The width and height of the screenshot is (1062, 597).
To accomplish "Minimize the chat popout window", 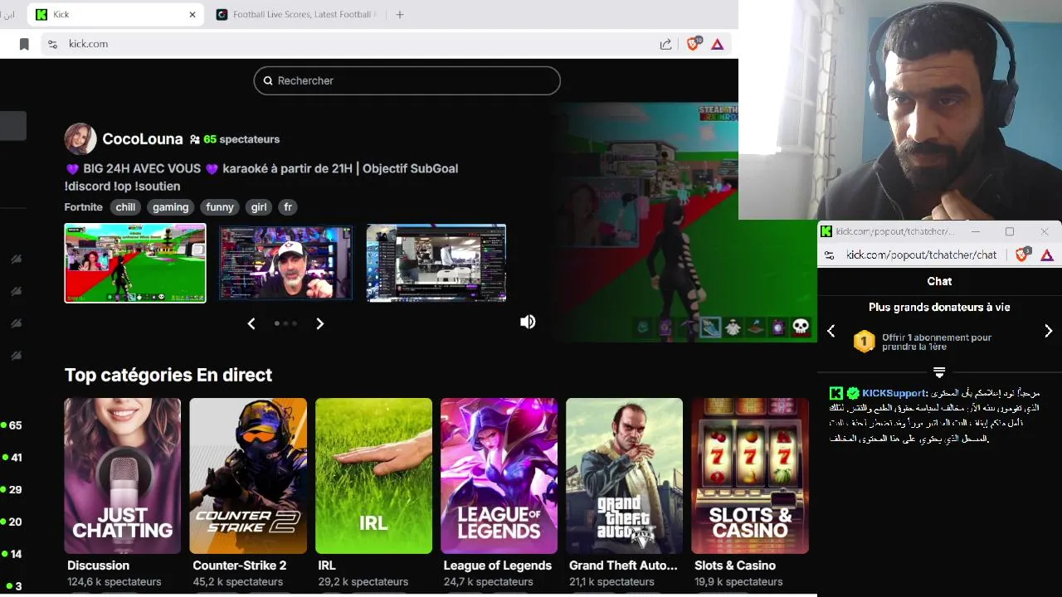I will (x=976, y=231).
